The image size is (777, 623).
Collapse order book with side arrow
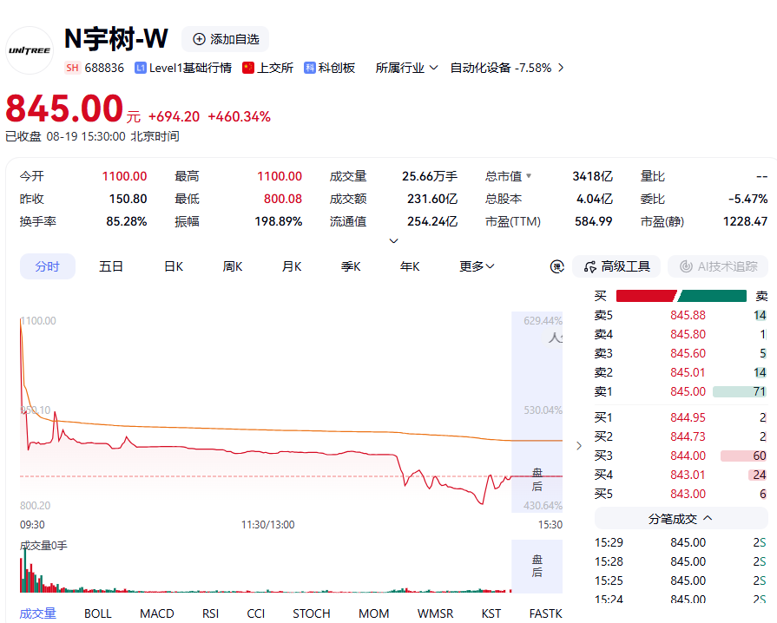tap(579, 446)
